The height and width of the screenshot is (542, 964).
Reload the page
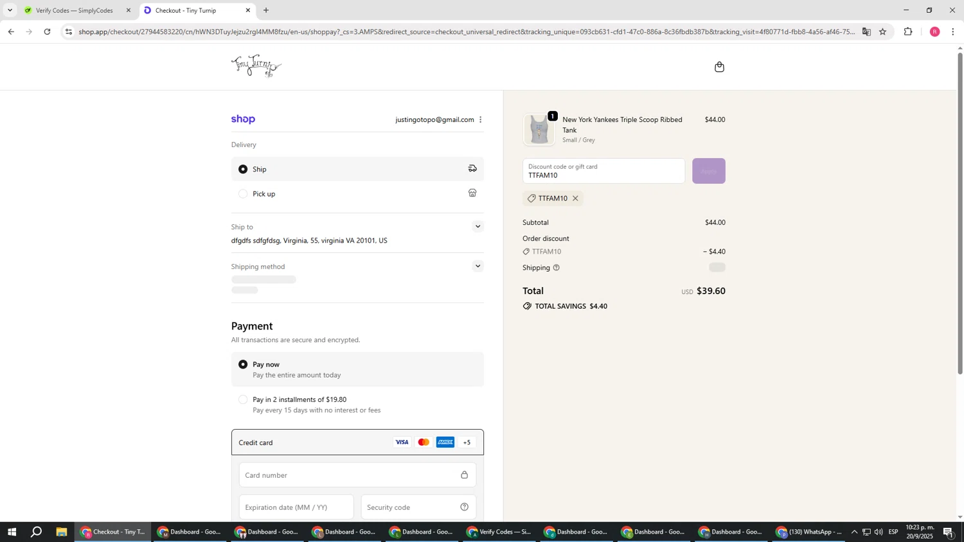pyautogui.click(x=47, y=31)
